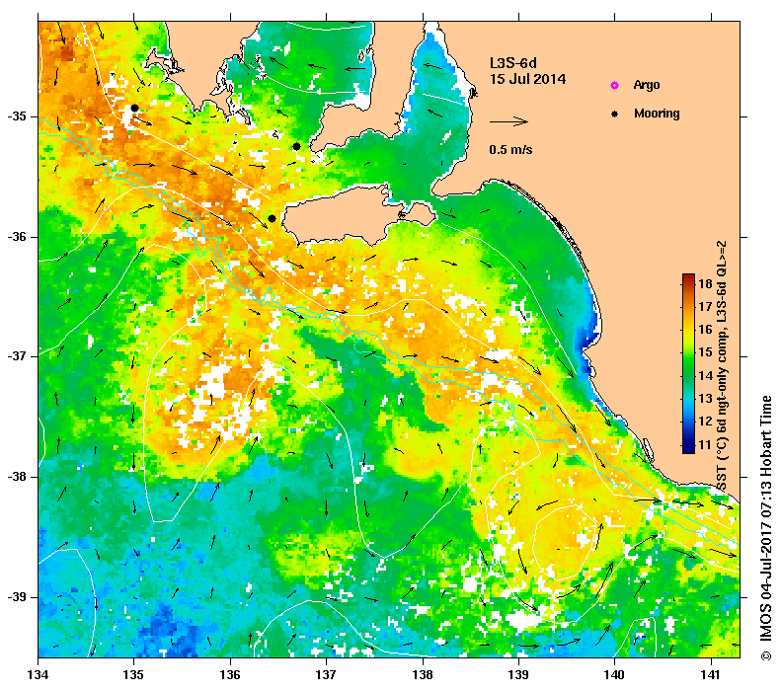Click the color bar value 12
This screenshot has width=781, height=691.
pos(705,422)
